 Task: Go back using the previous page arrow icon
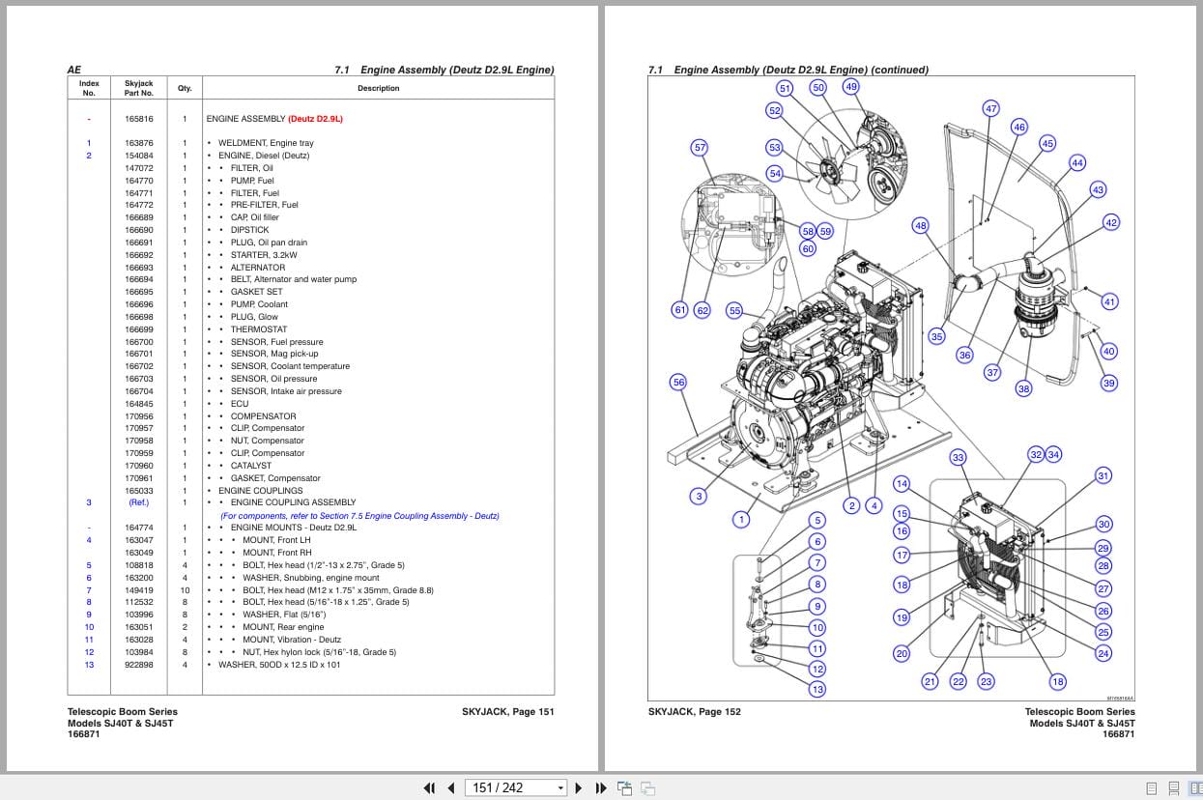[x=451, y=787]
